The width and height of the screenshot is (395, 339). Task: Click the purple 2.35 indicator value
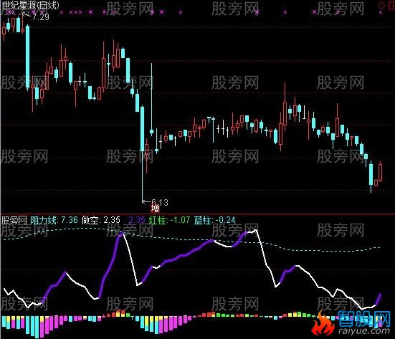click(137, 220)
